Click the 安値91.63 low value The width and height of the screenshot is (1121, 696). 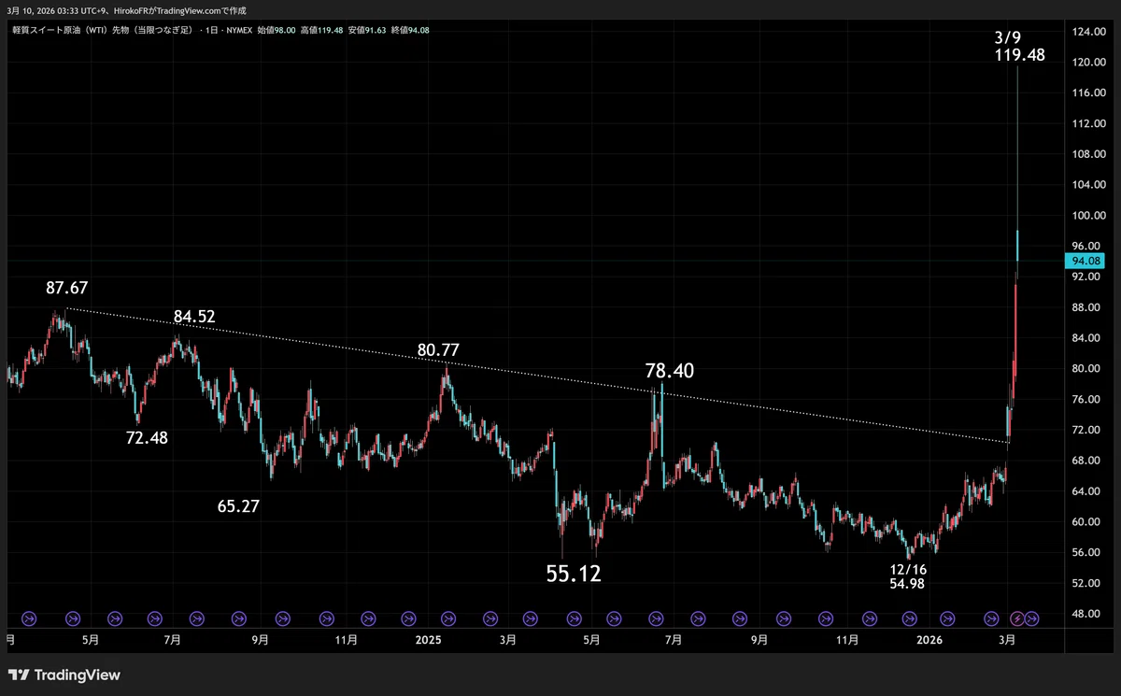(x=367, y=30)
